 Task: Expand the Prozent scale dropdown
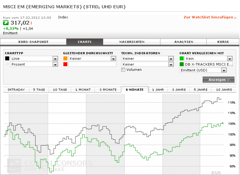[x=34, y=64]
